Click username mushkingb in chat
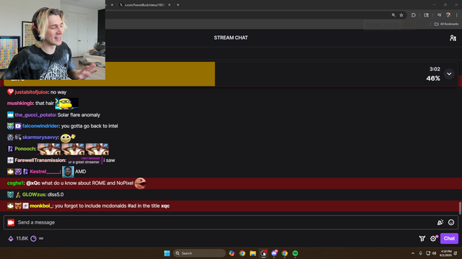 20,104
